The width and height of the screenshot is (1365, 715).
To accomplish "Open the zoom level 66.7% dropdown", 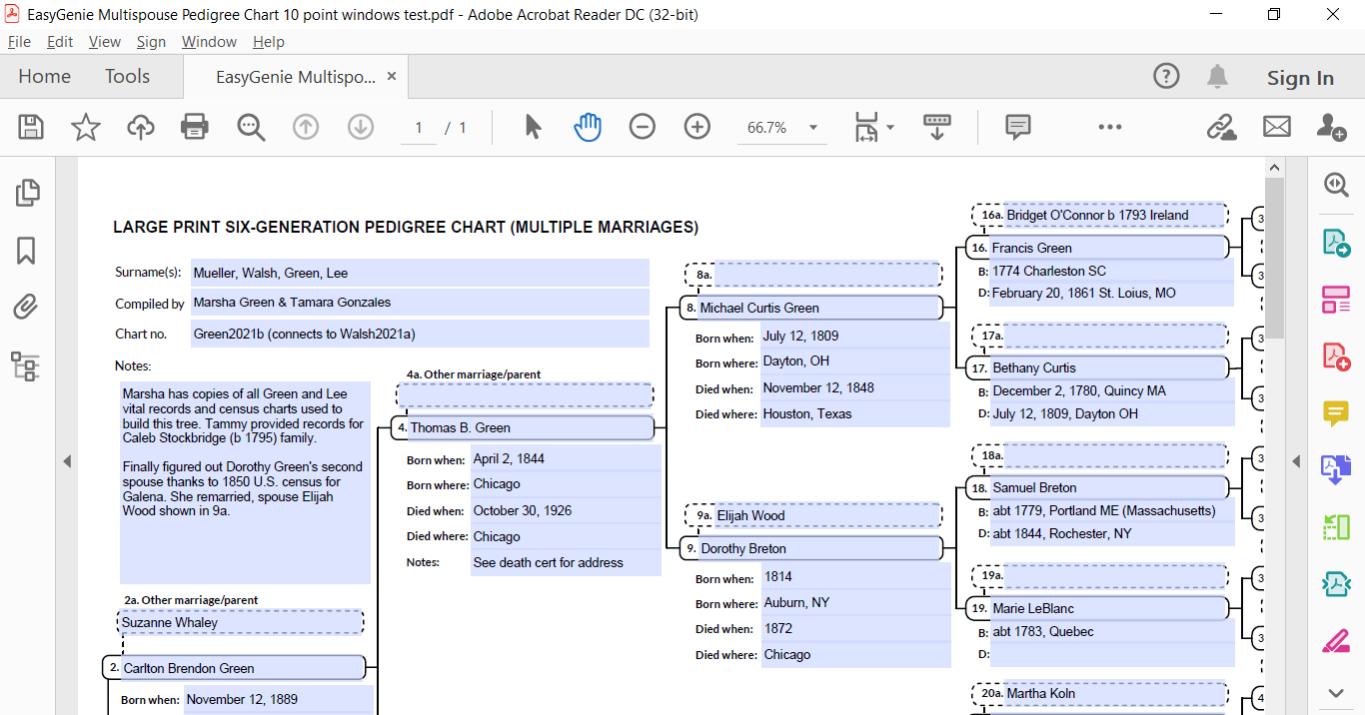I will (812, 128).
